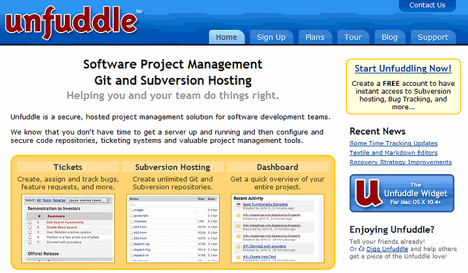Open the Tickets screenshot thumbnail
This screenshot has width=468, height=273.
[x=68, y=229]
